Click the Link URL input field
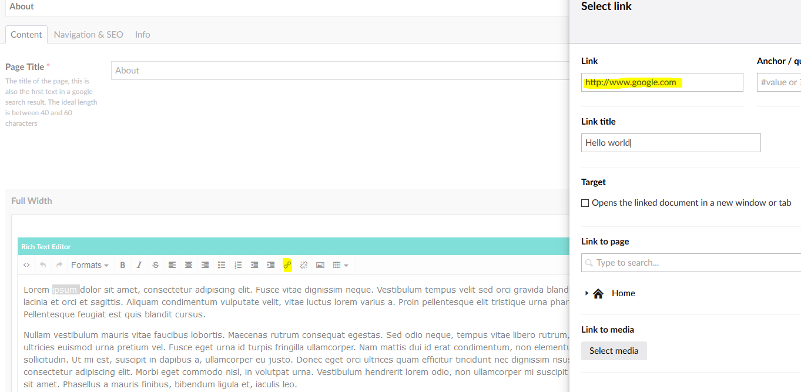This screenshot has width=801, height=392. pyautogui.click(x=662, y=82)
